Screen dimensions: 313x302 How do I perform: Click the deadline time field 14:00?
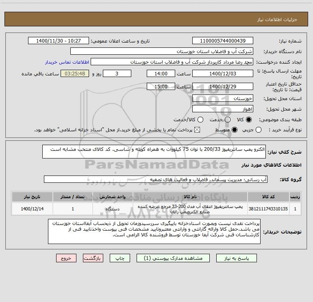tap(161, 73)
